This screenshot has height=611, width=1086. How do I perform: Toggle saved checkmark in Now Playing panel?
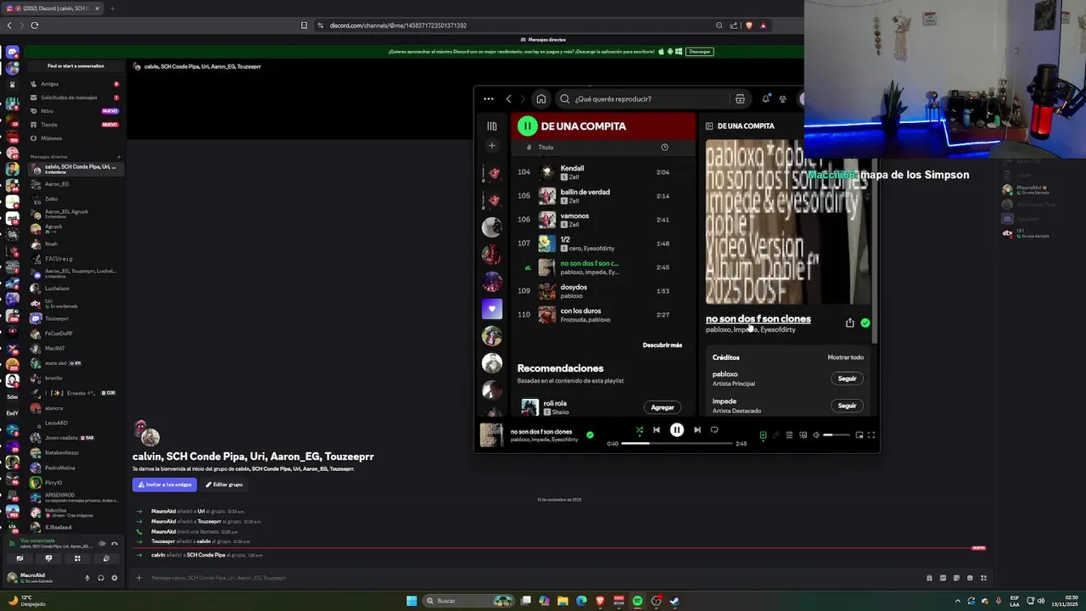tap(865, 322)
